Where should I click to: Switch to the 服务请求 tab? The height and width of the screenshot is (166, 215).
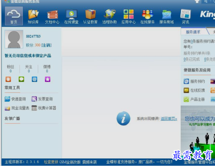(193, 32)
